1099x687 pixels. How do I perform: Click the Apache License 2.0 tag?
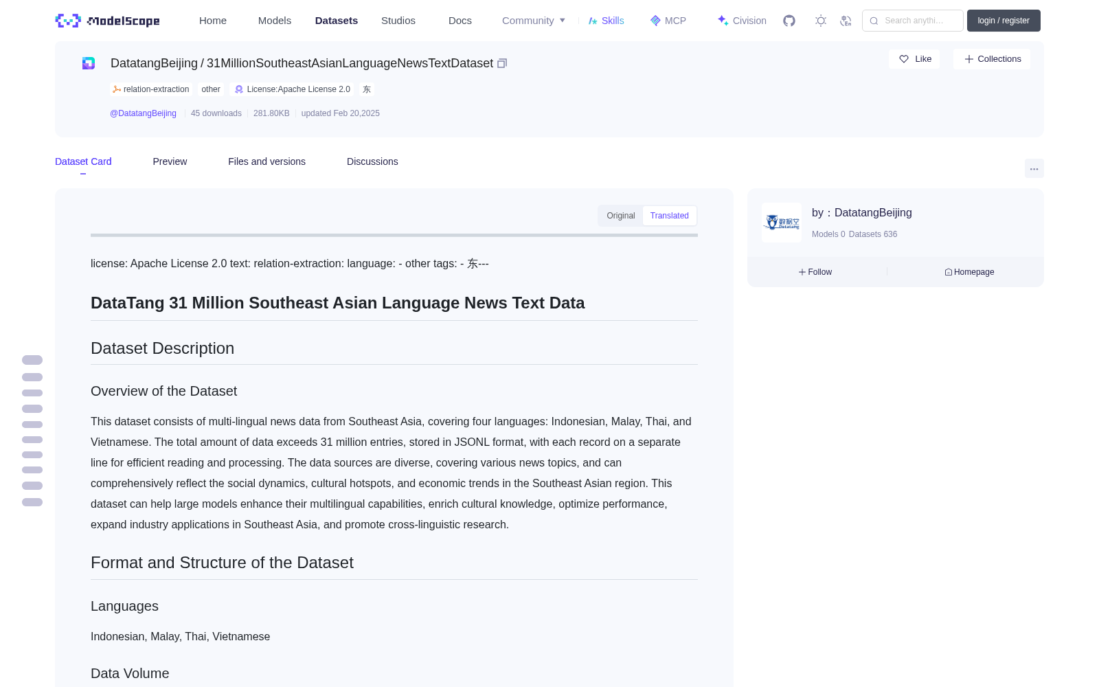(x=293, y=89)
